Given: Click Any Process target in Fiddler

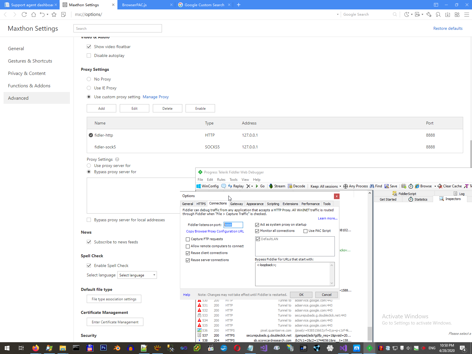Looking at the screenshot, I should point(355,186).
